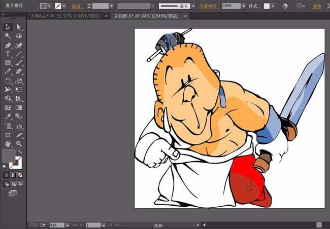Click the control bar fill swatch
Screen dimensions: 330x229
(x=43, y=6)
